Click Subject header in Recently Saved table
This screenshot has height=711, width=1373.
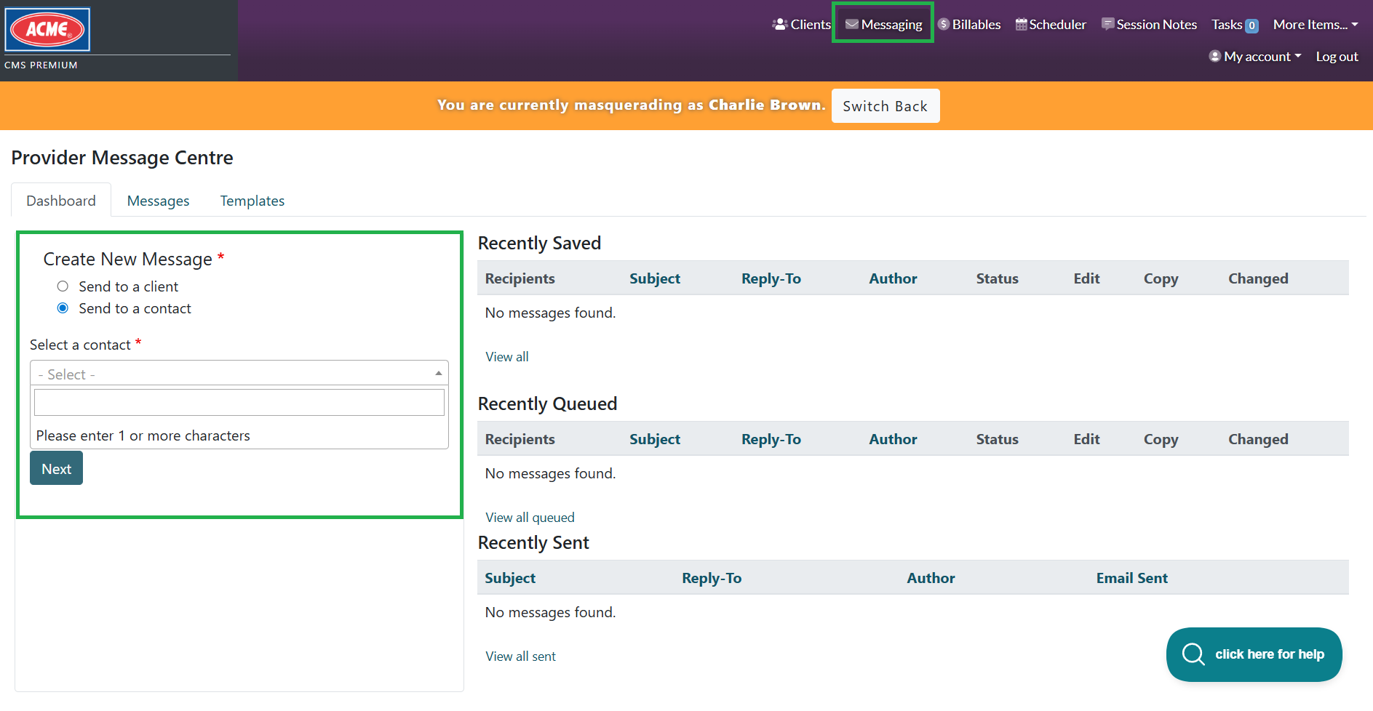tap(655, 278)
